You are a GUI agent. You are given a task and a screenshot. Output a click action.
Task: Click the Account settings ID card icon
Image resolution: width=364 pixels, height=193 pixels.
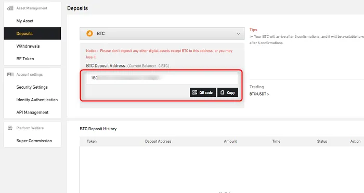[10, 74]
